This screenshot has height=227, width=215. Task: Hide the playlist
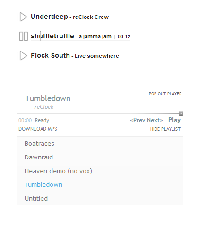click(165, 129)
